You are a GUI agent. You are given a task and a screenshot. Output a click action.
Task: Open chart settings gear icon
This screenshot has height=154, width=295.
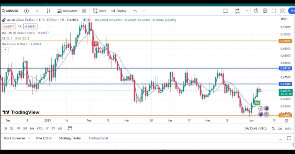[265, 11]
